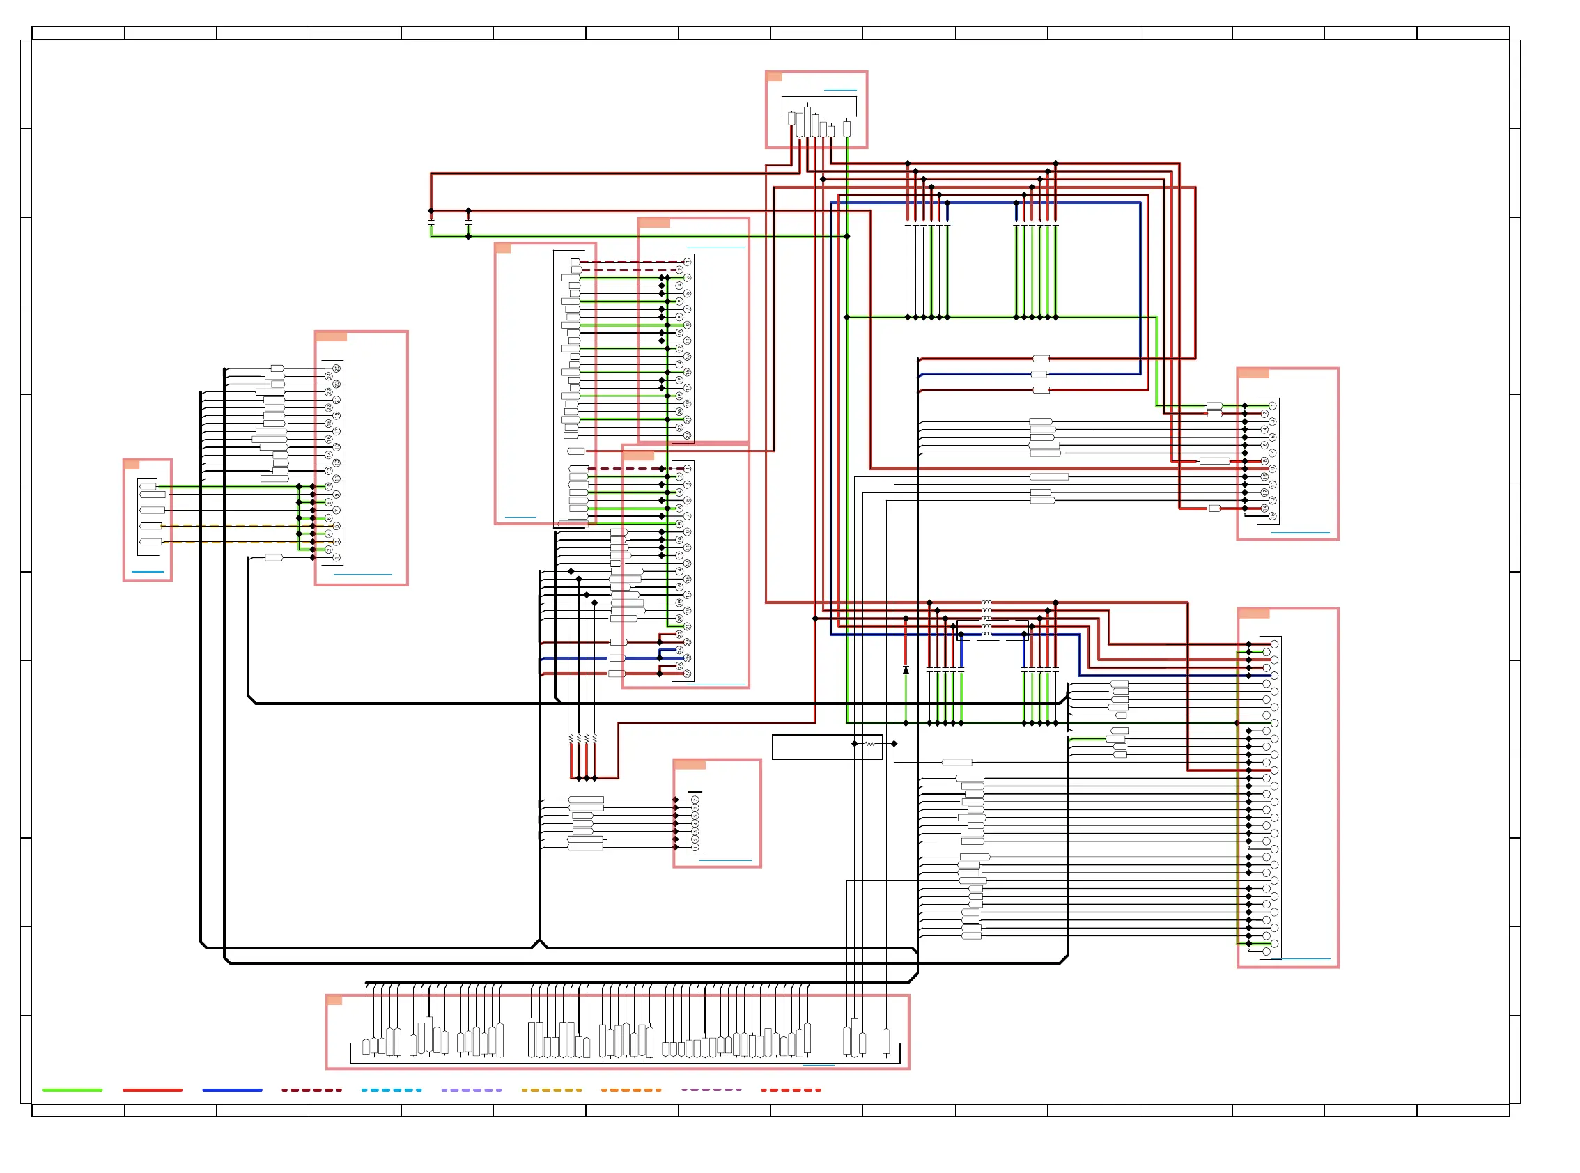Click the diode symbol on the red wire
The image size is (1580, 1173).
906,669
